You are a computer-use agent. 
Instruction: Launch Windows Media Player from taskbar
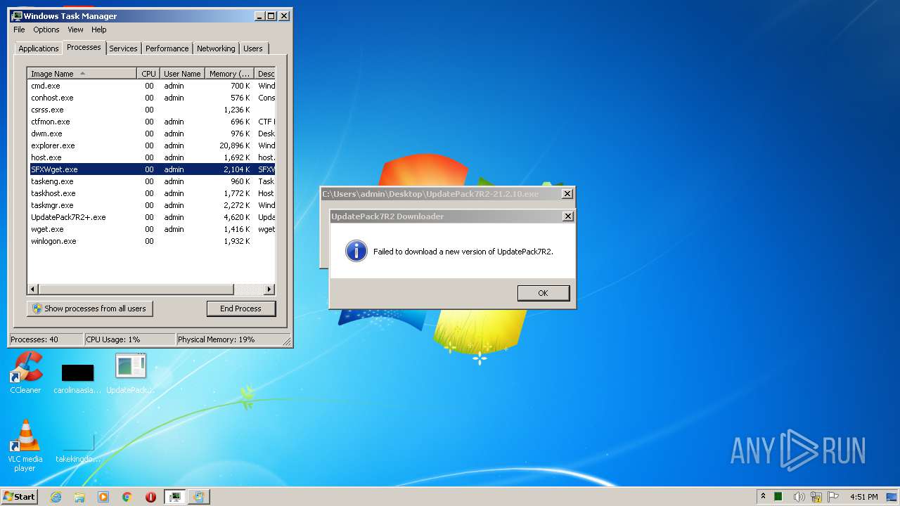[x=103, y=497]
